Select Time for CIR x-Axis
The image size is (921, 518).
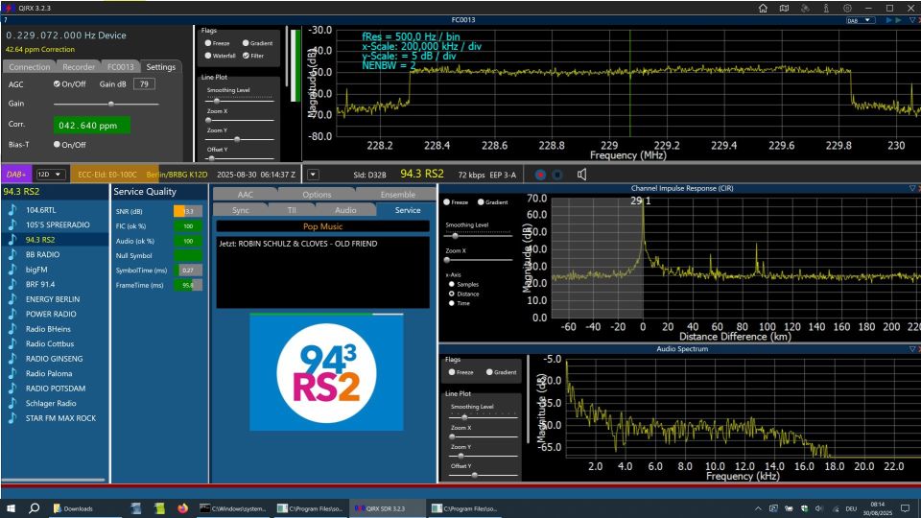pyautogui.click(x=452, y=303)
